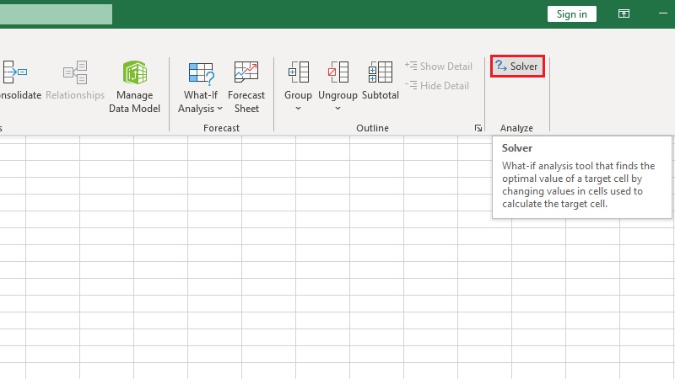
Task: Open the Consolidate tool
Action: click(19, 80)
